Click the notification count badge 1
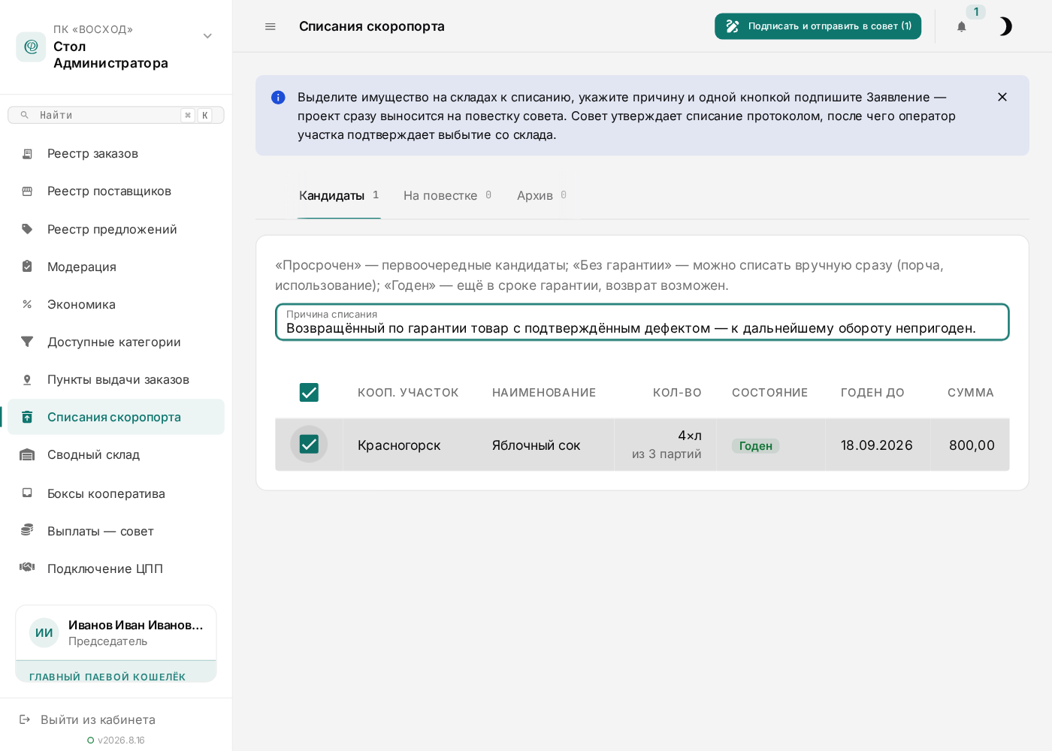The width and height of the screenshot is (1052, 751). pos(976,12)
